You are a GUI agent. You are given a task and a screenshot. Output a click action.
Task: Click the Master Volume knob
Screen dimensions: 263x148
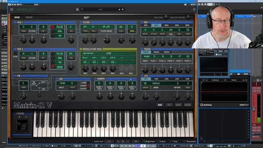click(x=188, y=17)
